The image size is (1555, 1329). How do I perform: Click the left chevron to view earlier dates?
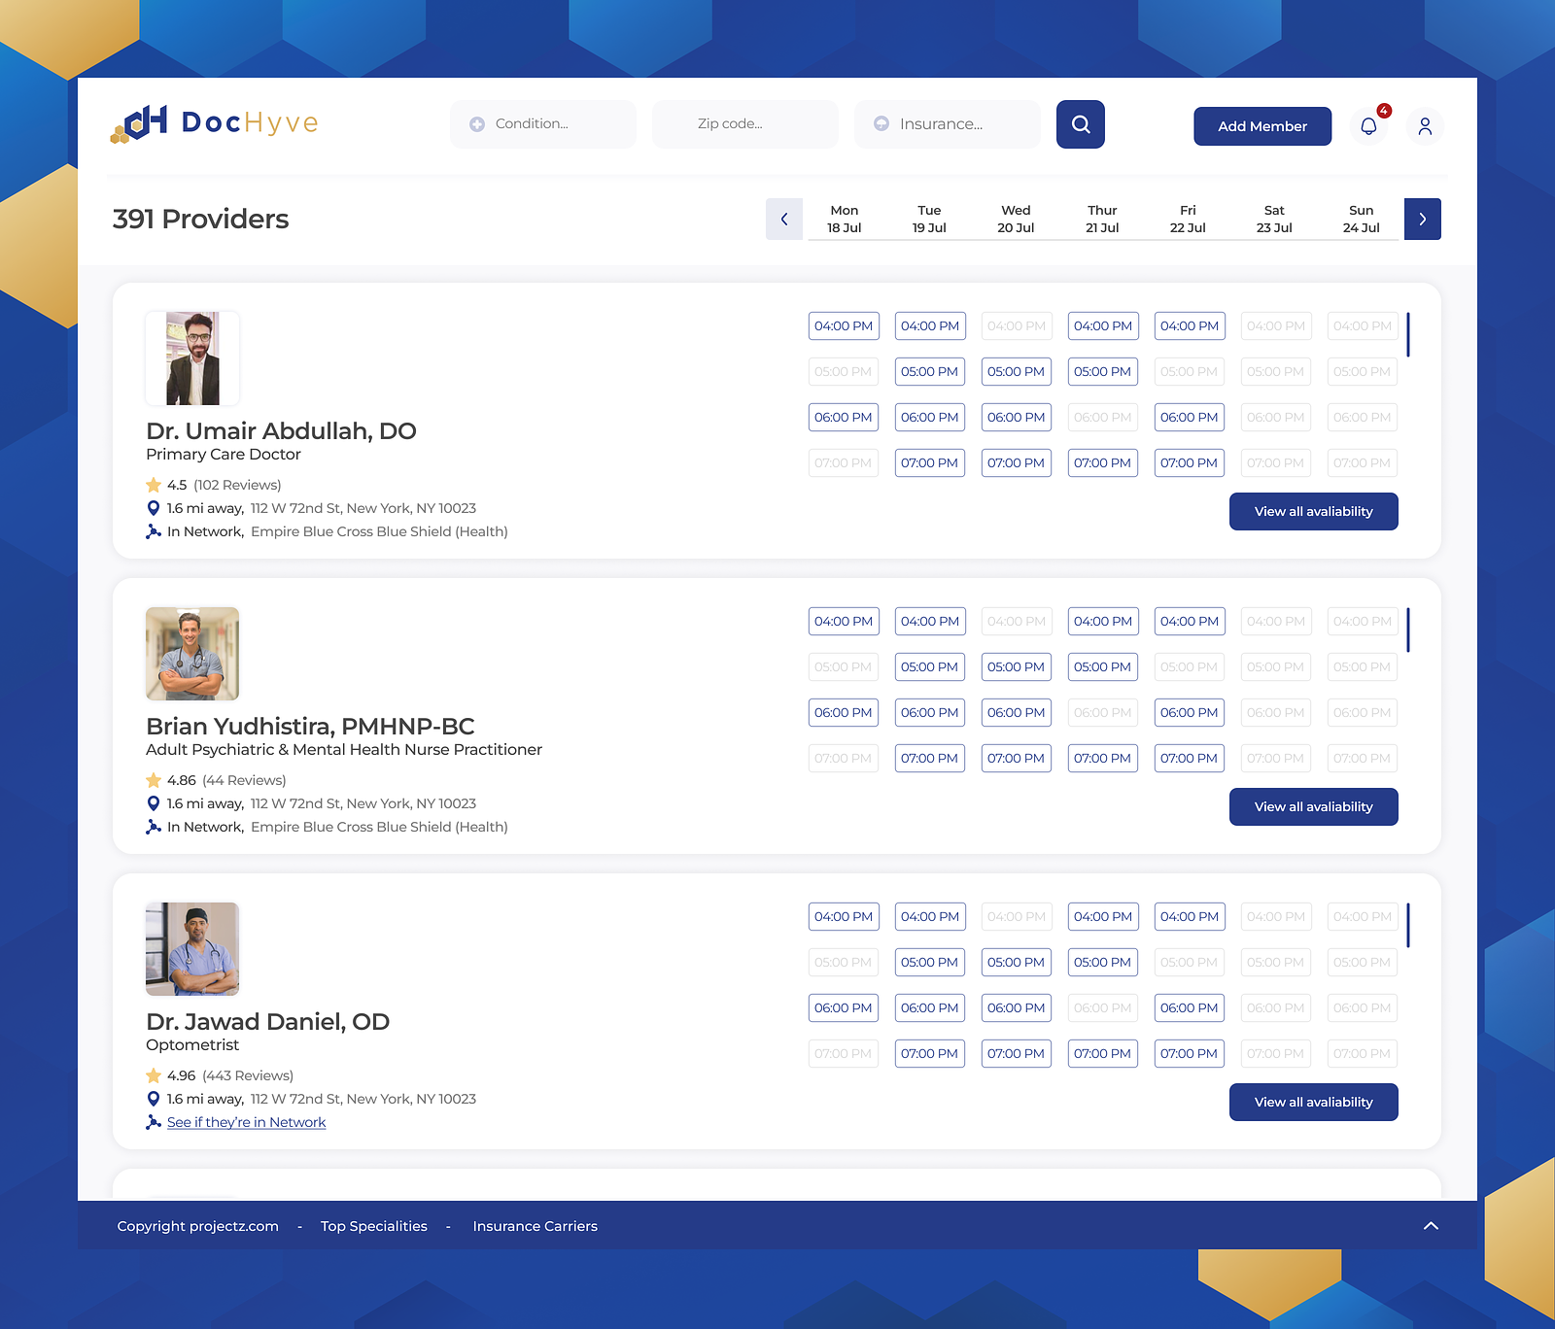tap(784, 219)
